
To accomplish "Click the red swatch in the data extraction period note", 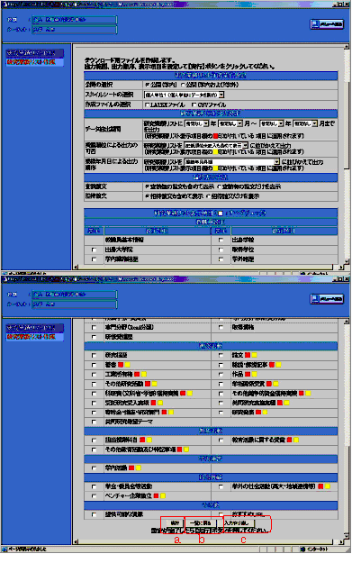I will (x=216, y=136).
